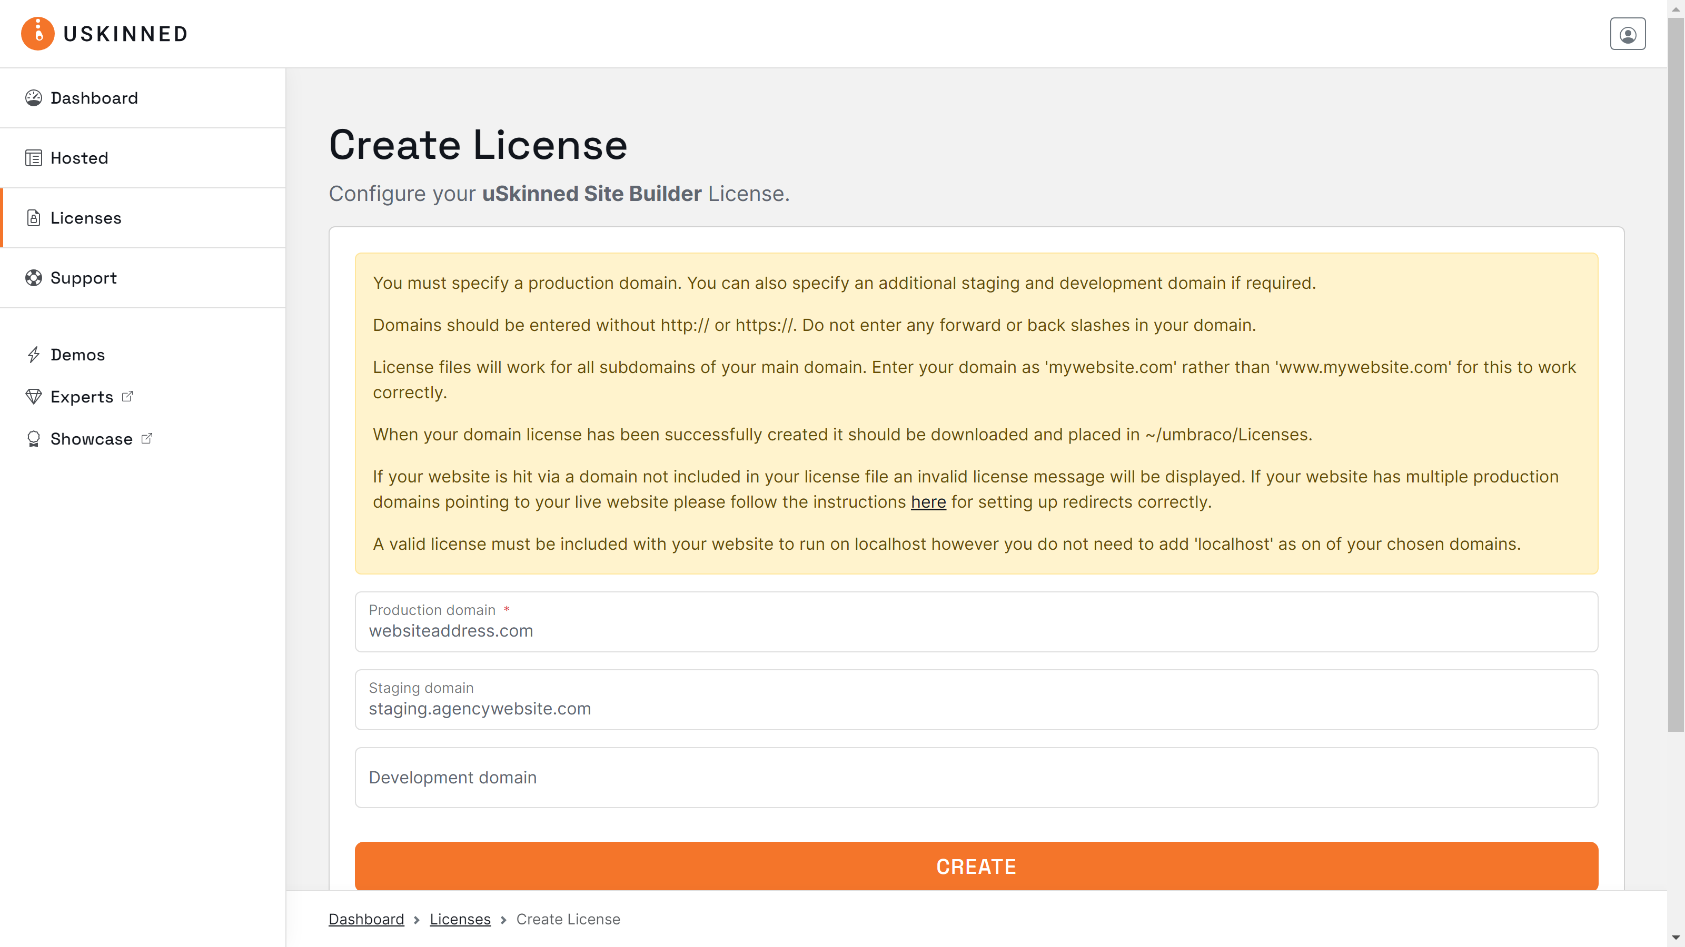
Task: Open Experts external page
Action: (82, 397)
